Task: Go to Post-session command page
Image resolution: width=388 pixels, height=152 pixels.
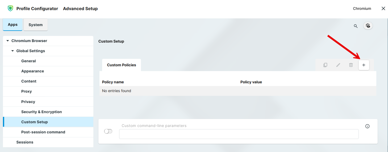Action: (43, 132)
